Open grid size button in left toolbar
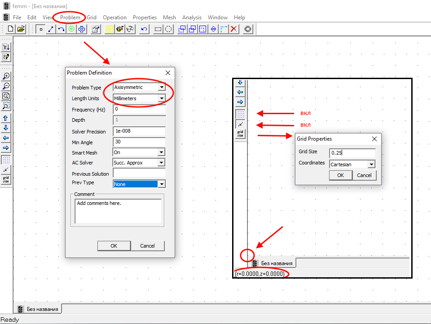The image size is (431, 324). (x=6, y=180)
